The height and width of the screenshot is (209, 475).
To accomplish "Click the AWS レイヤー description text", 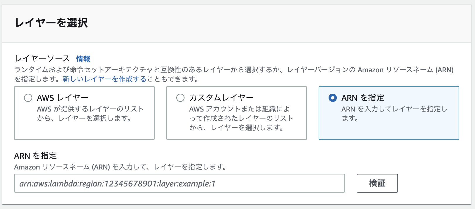I will click(89, 114).
